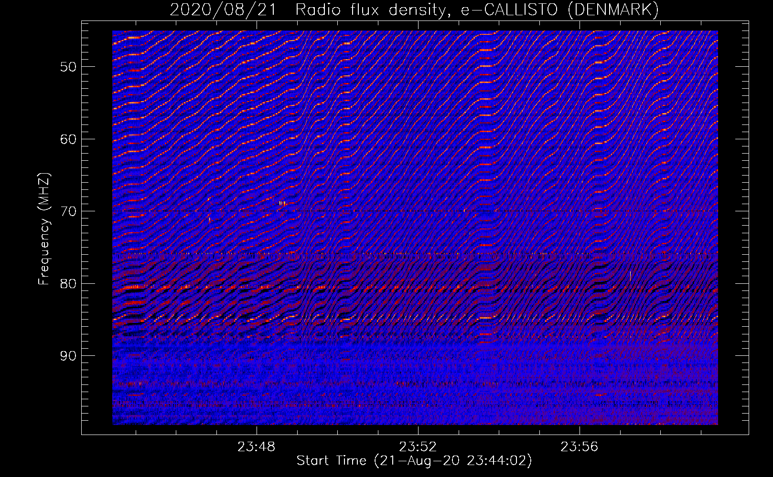Screen dimensions: 773x477
Task: Click the 'Frequency (MHZ)' axis label
Action: point(44,229)
